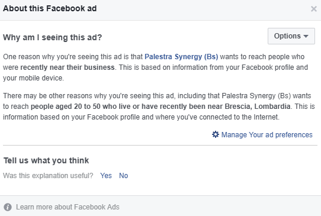The height and width of the screenshot is (216, 321).
Task: Click the gear icon beside ad preferences
Action: (216, 134)
